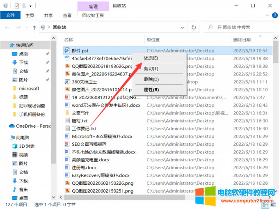
Task: Click the navigation pane scroll down arrow
Action: pos(53,197)
